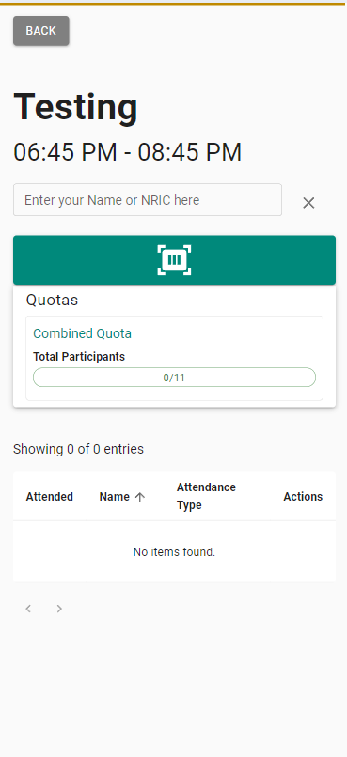Focus the Name or NRIC input field

[148, 200]
